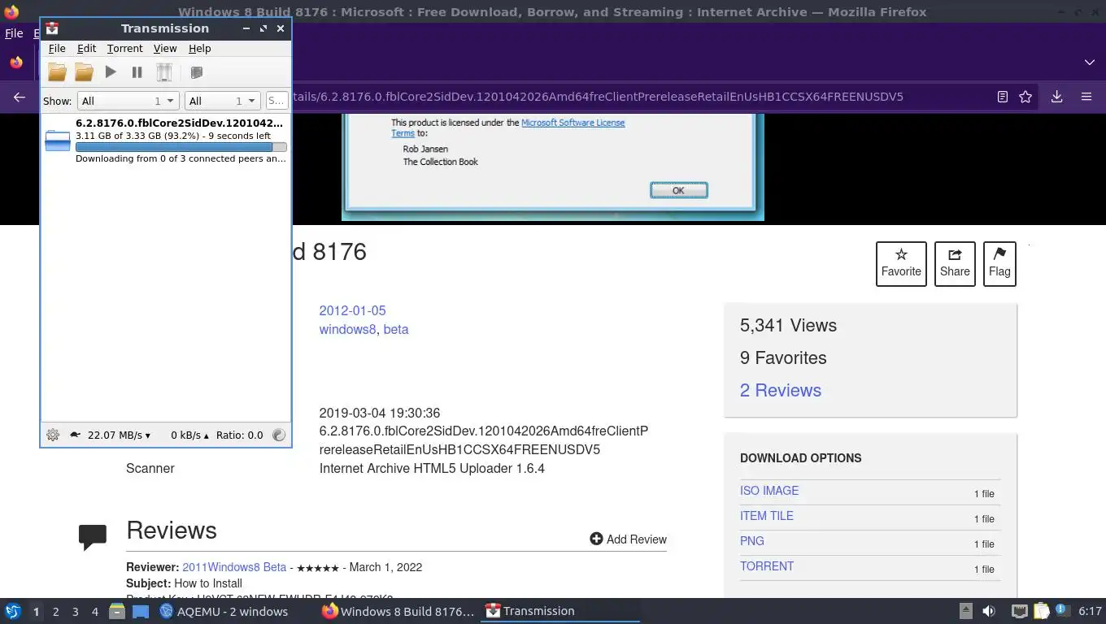Click the folder icon beside the Start button
The image size is (1106, 624).
[x=84, y=72]
